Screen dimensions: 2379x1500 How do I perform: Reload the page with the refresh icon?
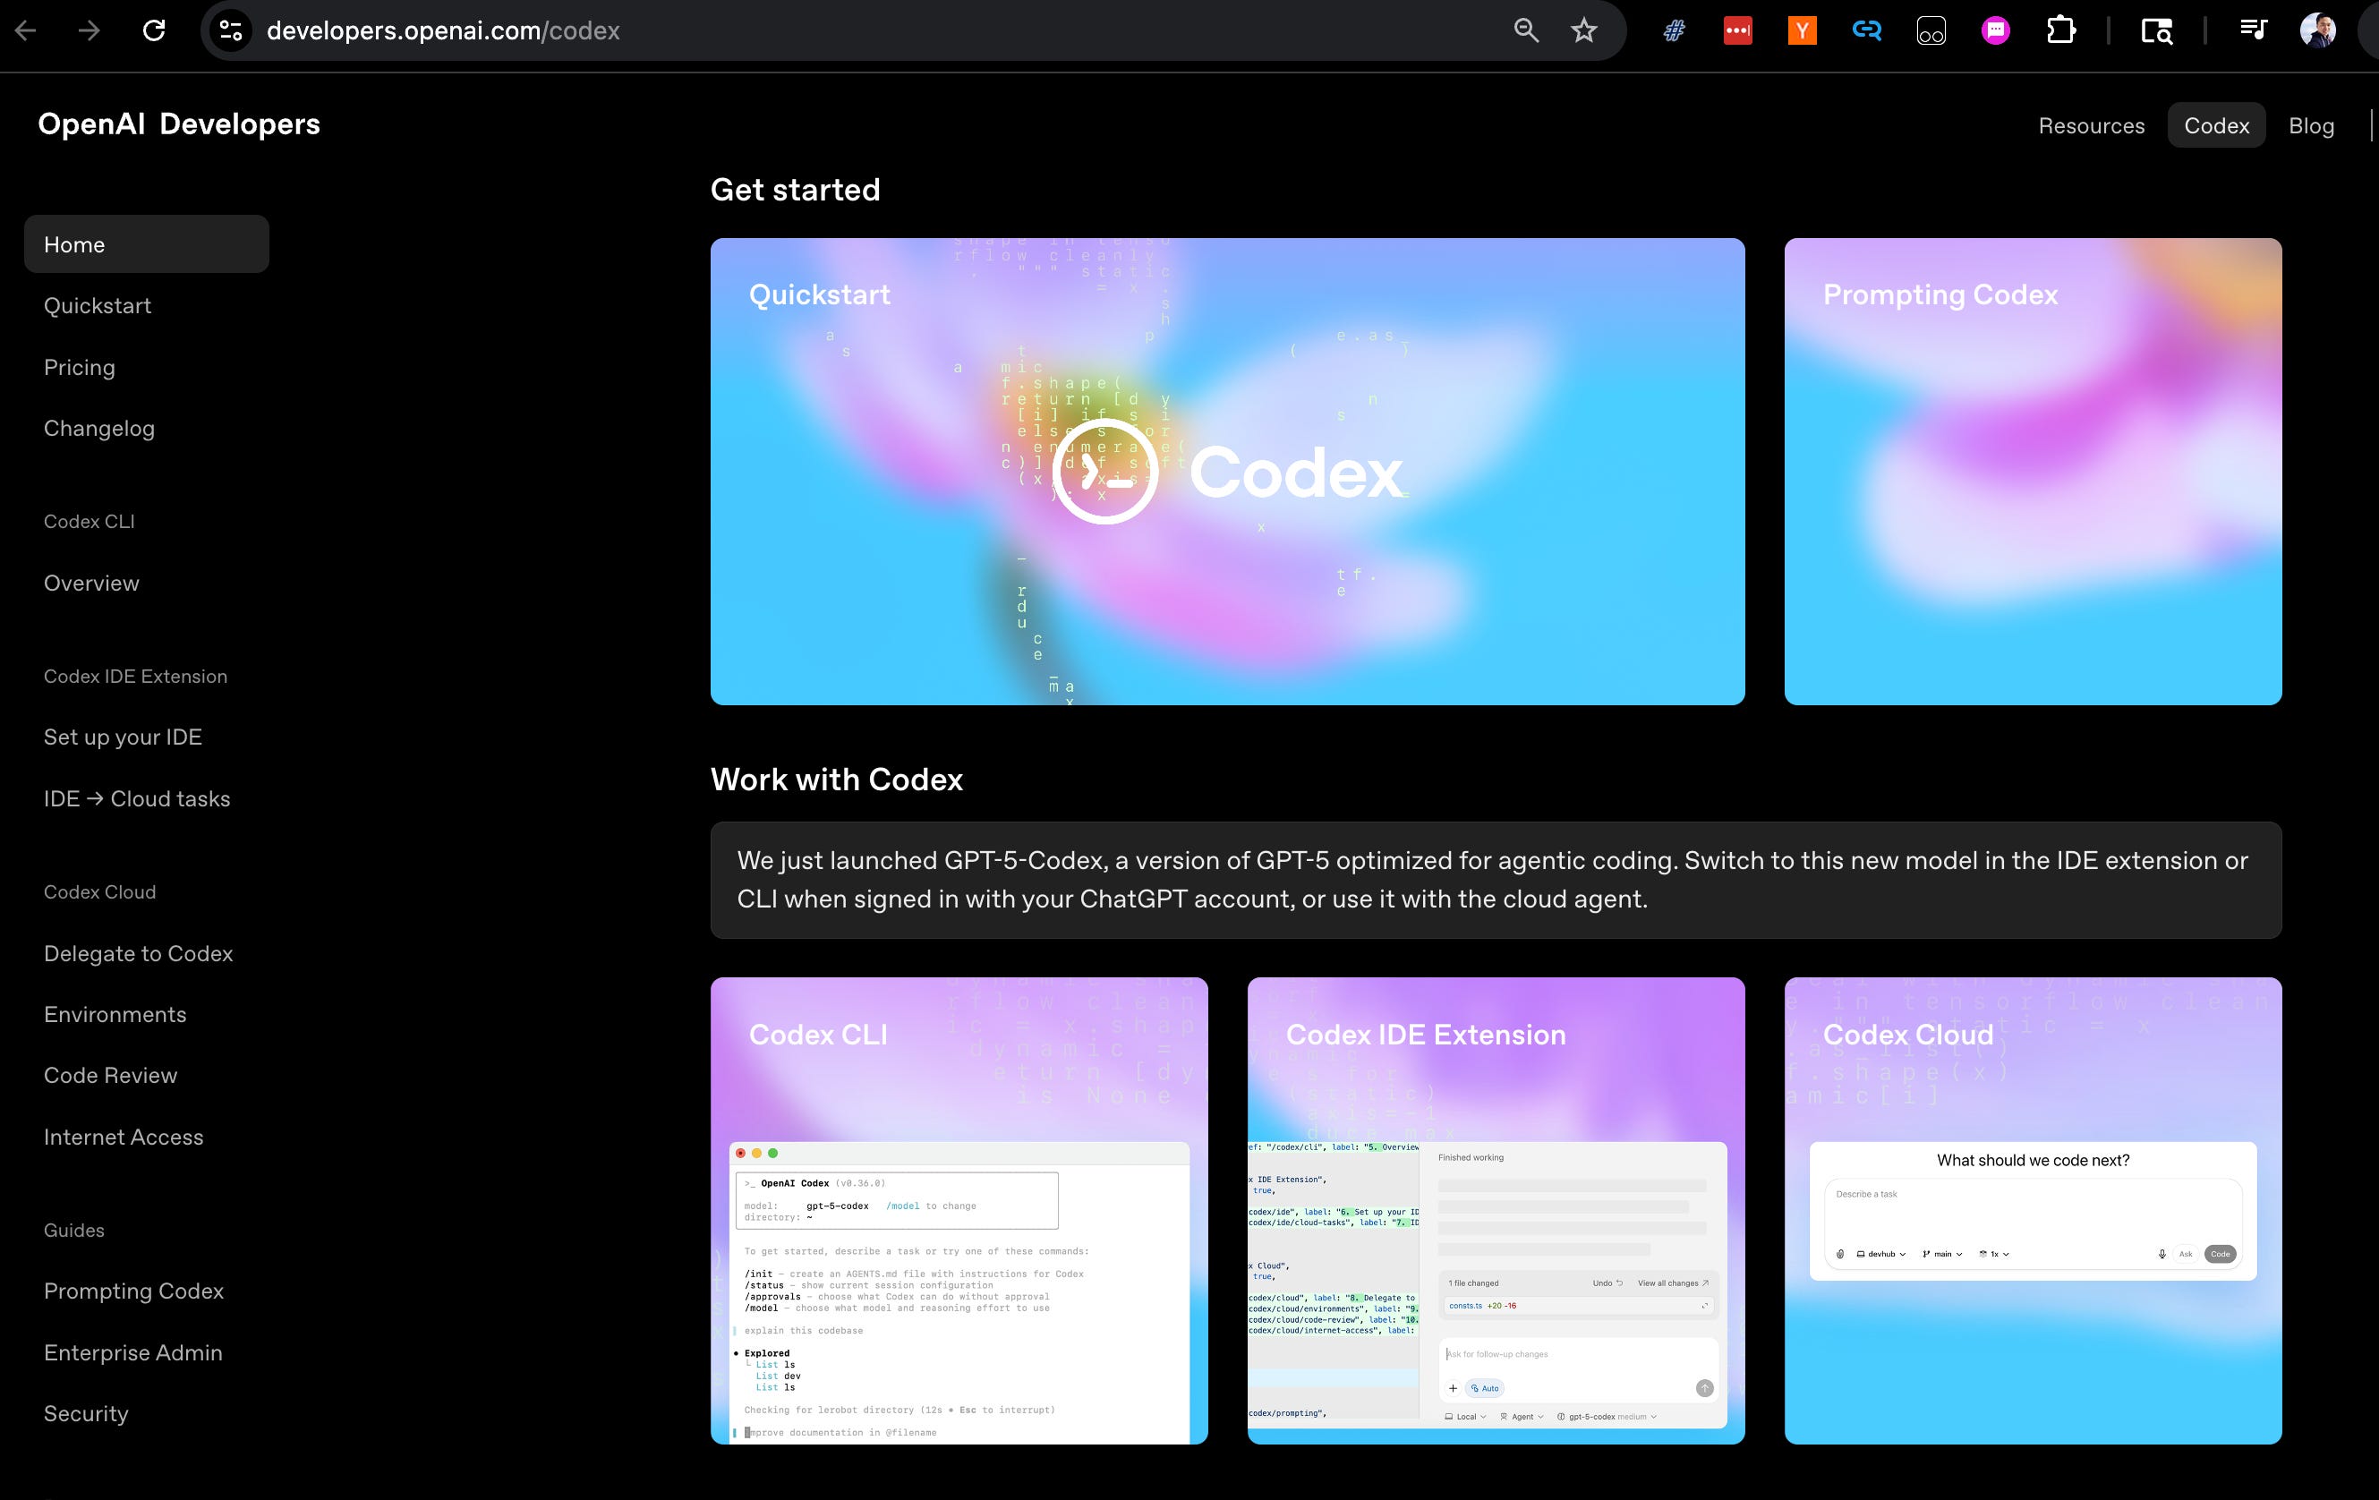tap(154, 30)
